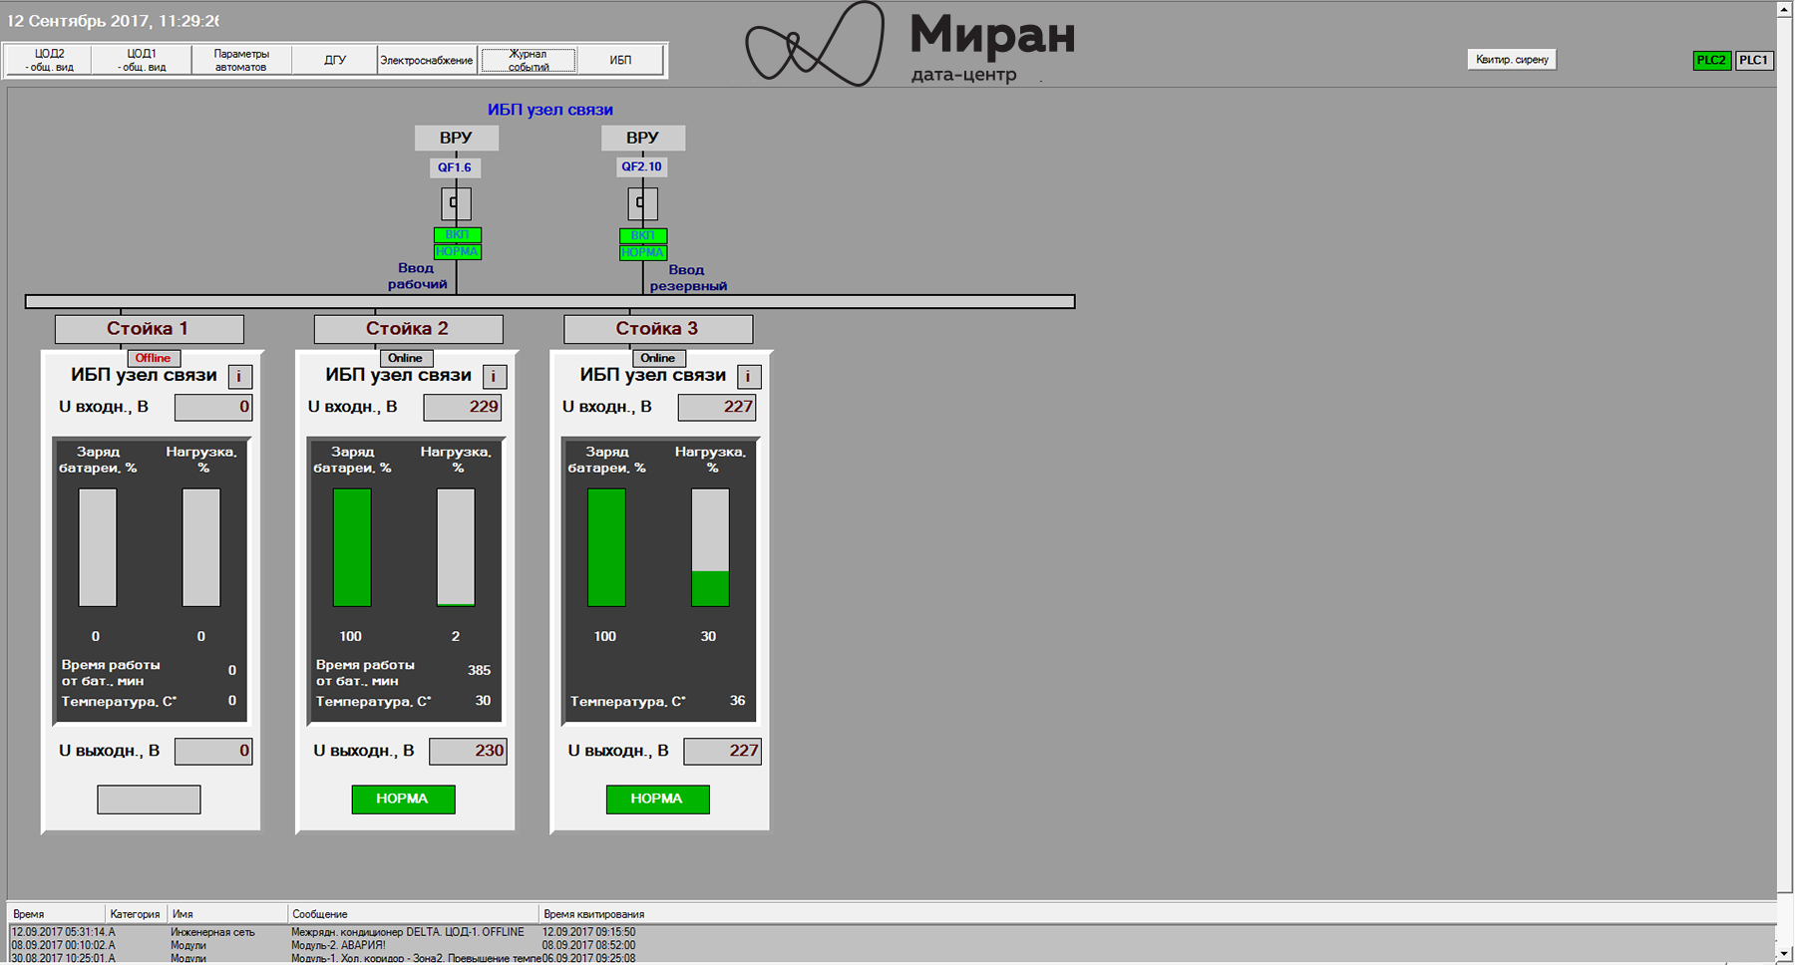1795x965 pixels.
Task: Sort by Имя column header
Action: coord(227,914)
